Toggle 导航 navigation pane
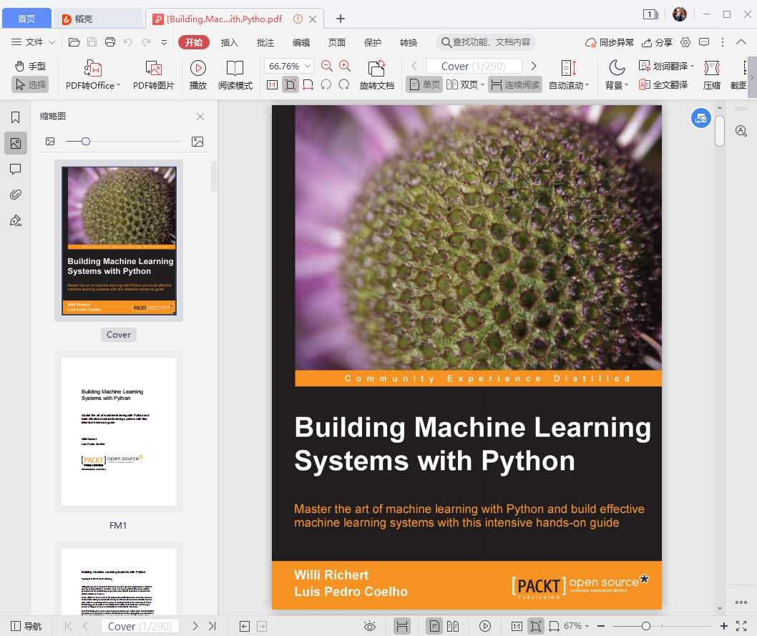This screenshot has width=757, height=636. coord(26,626)
